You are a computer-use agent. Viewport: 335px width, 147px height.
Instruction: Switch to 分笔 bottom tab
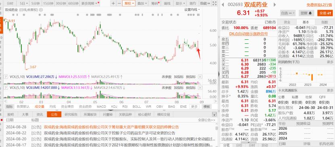[x=227, y=145]
